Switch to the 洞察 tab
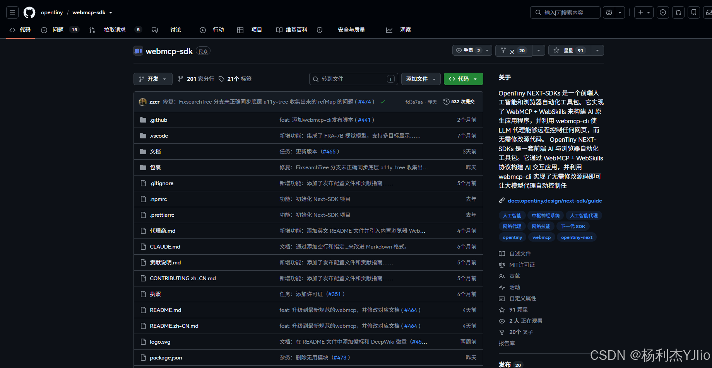The width and height of the screenshot is (712, 368). tap(399, 30)
